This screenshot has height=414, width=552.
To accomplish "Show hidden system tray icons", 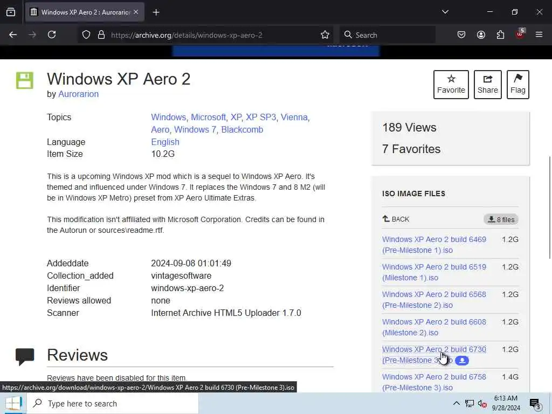I will (x=456, y=403).
